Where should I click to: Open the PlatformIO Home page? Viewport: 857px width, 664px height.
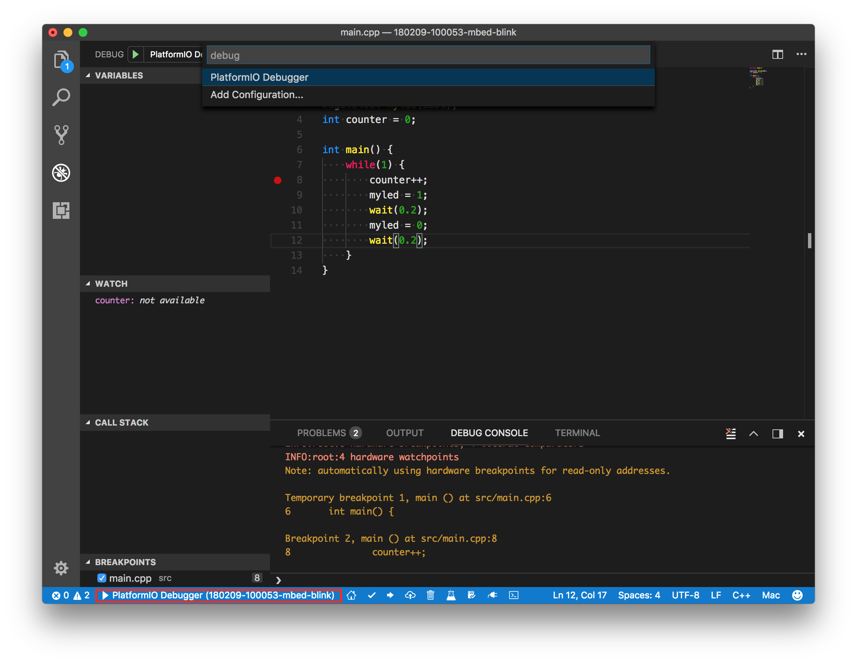point(351,595)
